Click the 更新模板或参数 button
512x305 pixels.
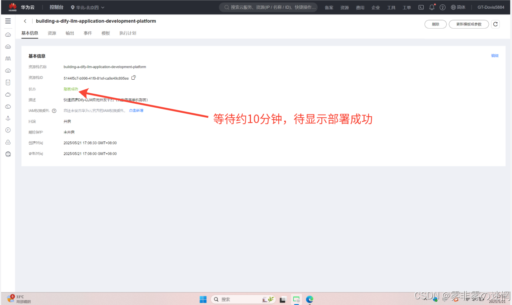click(469, 24)
